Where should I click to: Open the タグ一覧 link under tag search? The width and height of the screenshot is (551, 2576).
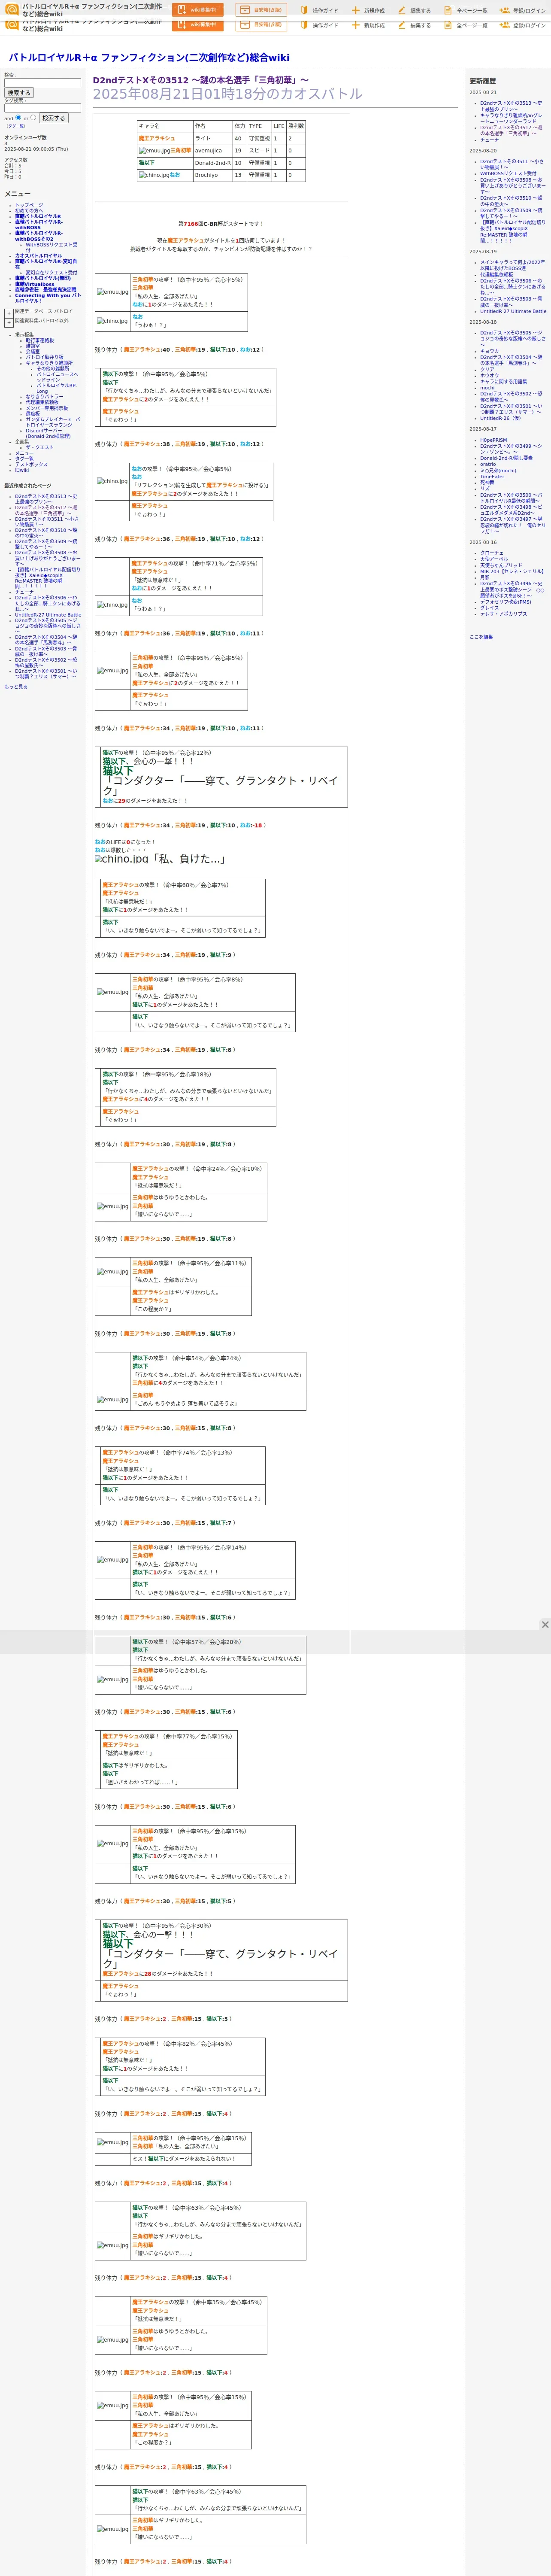16,126
